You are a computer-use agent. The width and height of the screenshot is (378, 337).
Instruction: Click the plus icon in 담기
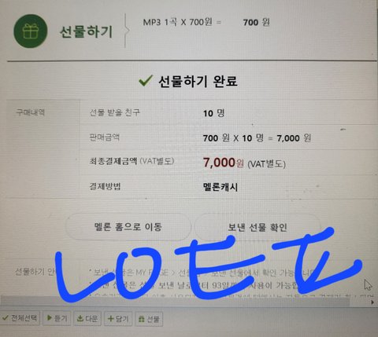[x=111, y=318]
